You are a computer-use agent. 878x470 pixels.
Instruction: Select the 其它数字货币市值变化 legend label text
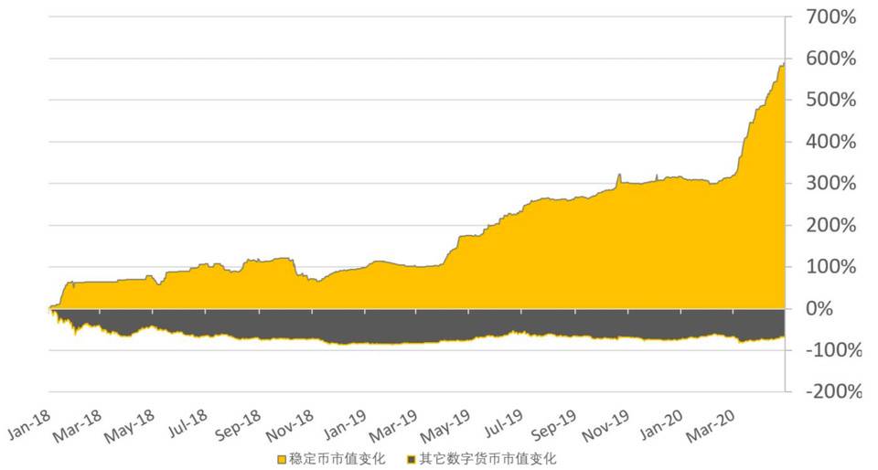tap(487, 457)
